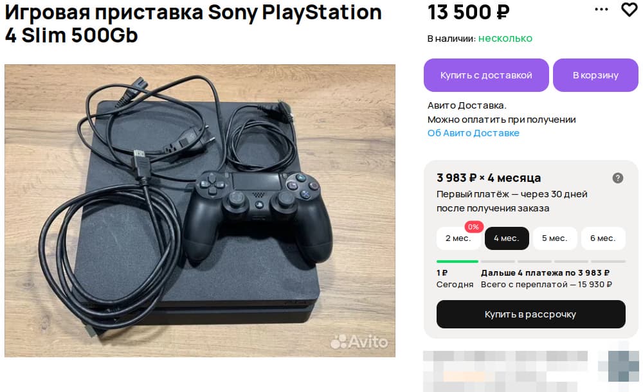Add the item via В корзину button
Screen dimensions: 643x392
click(x=595, y=75)
